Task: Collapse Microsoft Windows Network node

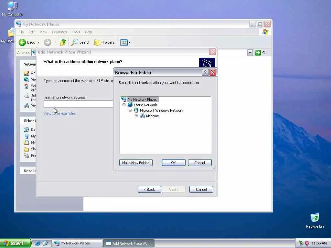Action: tap(130, 110)
